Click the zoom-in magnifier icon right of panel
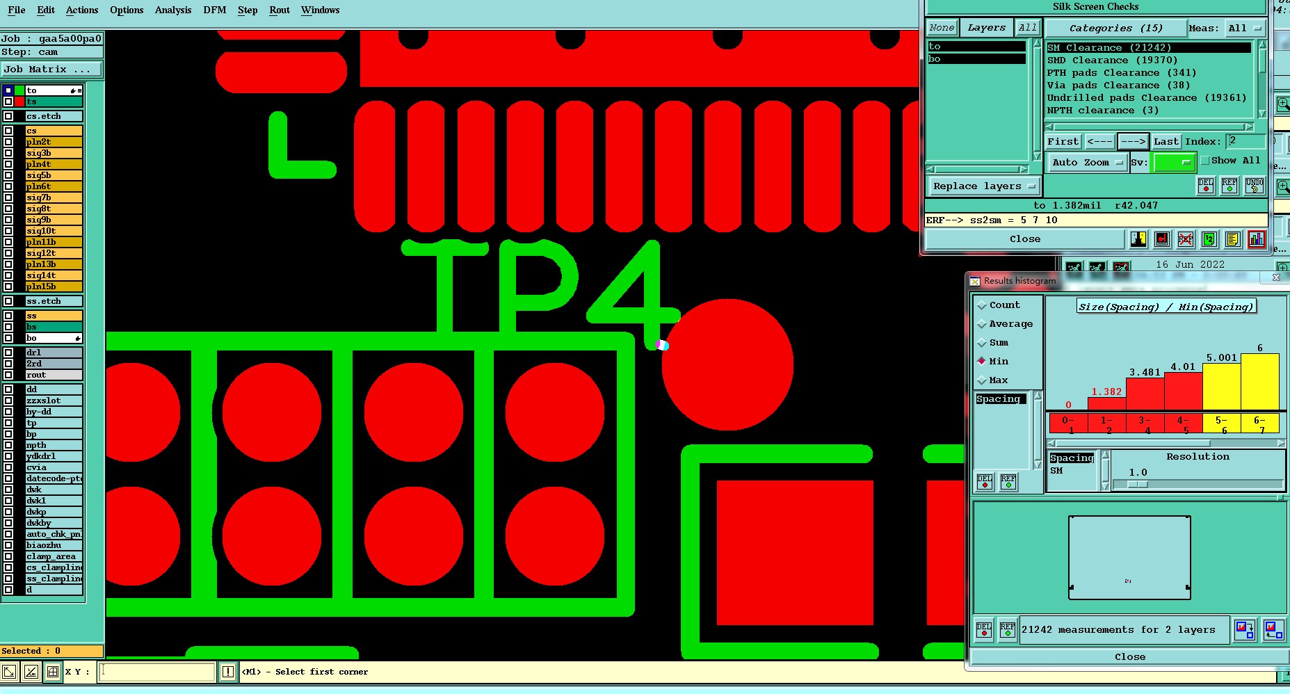The height and width of the screenshot is (694, 1290). click(x=1283, y=105)
